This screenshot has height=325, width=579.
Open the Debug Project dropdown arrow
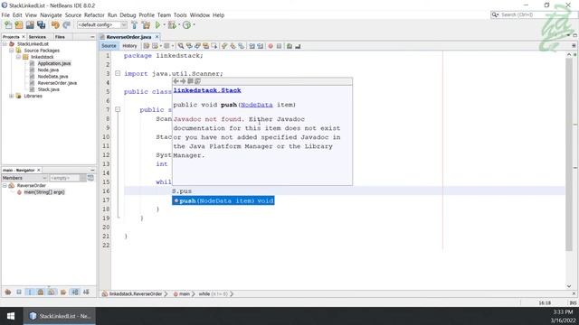click(179, 25)
